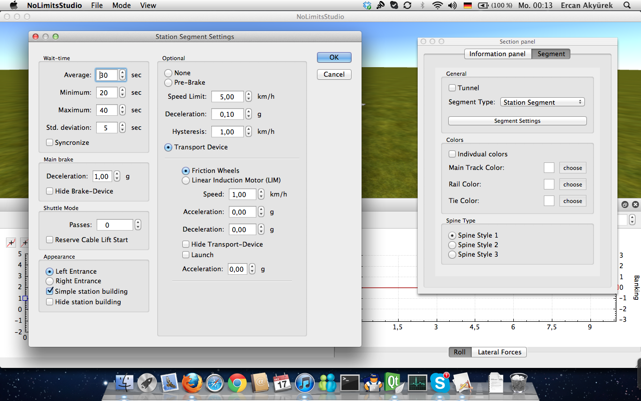This screenshot has height=401, width=641.
Task: Click the add curve point icon in graph toolbar
Action: tap(11, 243)
